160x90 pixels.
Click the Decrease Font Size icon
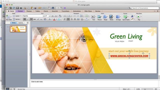56,16
